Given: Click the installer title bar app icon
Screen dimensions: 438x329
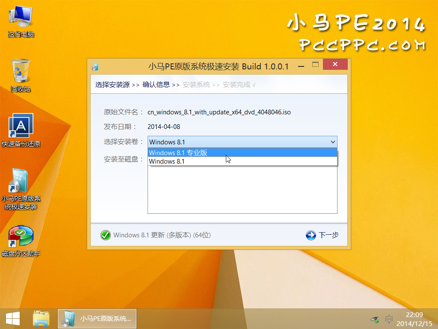Looking at the screenshot, I should coord(95,66).
